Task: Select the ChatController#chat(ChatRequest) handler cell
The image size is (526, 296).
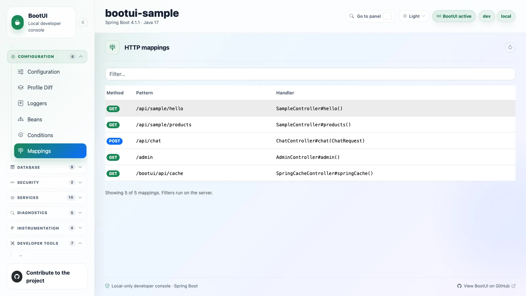Action: coord(320,141)
